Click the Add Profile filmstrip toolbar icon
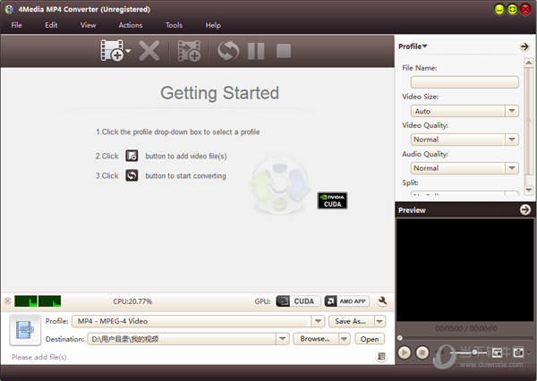 189,51
